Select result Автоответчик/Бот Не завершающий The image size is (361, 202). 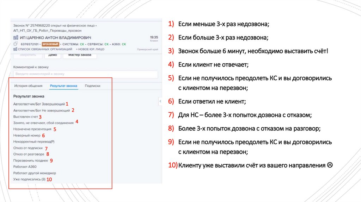pyautogui.click(x=42, y=111)
